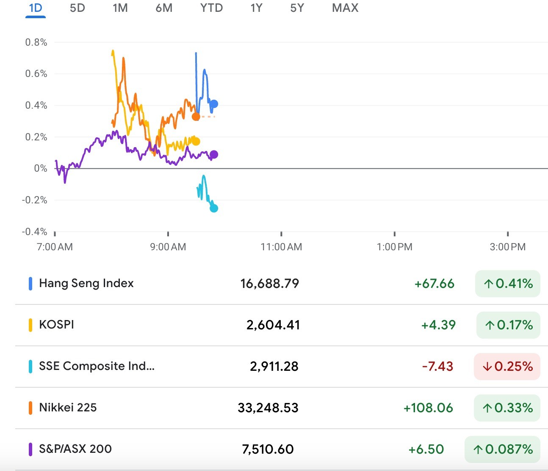Open the Nikkei 225 listing
Image resolution: width=548 pixels, height=471 pixels.
[x=68, y=408]
